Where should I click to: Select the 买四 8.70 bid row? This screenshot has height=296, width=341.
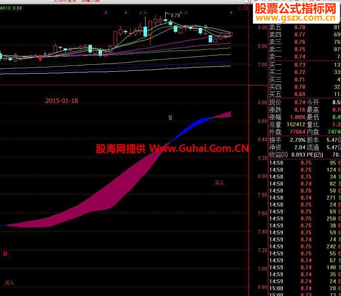[x=305, y=87]
